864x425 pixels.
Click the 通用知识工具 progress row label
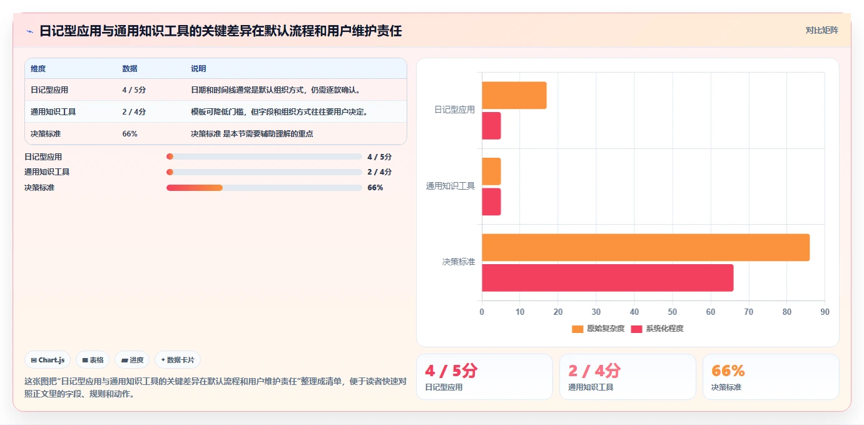pyautogui.click(x=47, y=172)
